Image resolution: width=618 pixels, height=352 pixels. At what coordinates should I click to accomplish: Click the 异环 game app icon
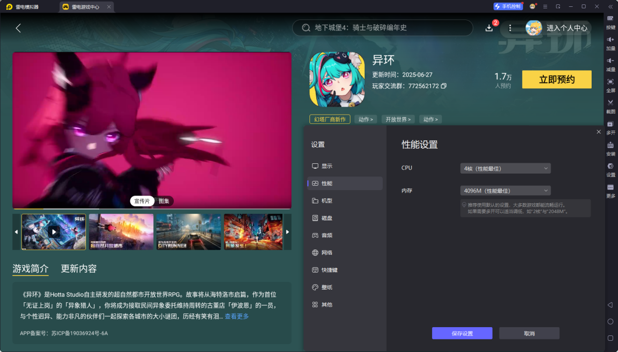click(337, 79)
